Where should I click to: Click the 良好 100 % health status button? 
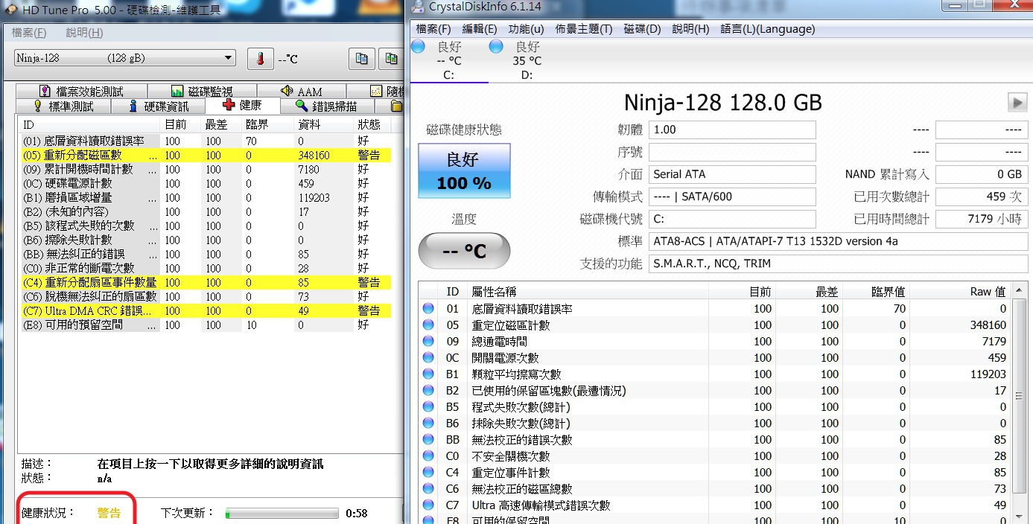click(464, 171)
